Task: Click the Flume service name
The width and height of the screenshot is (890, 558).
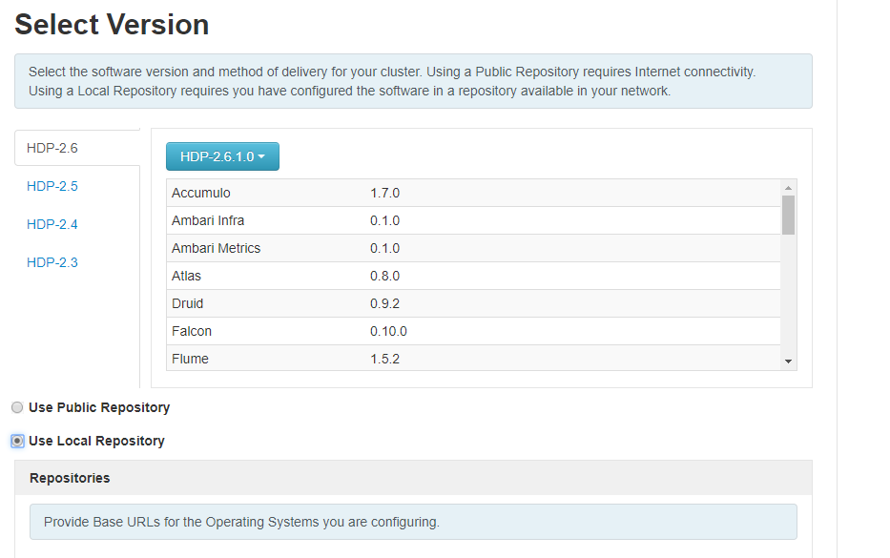Action: (x=190, y=359)
